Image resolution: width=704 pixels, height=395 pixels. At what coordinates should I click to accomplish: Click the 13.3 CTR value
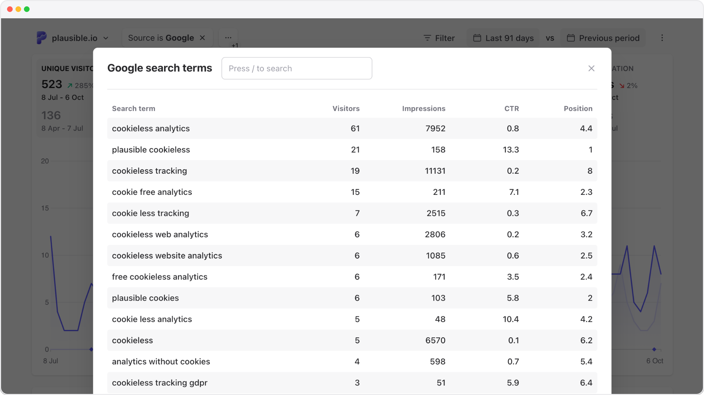pos(511,150)
